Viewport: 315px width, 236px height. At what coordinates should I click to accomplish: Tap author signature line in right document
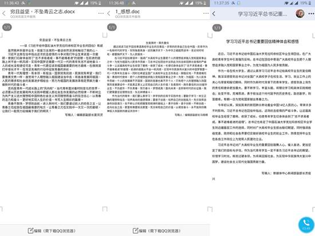[286, 173]
